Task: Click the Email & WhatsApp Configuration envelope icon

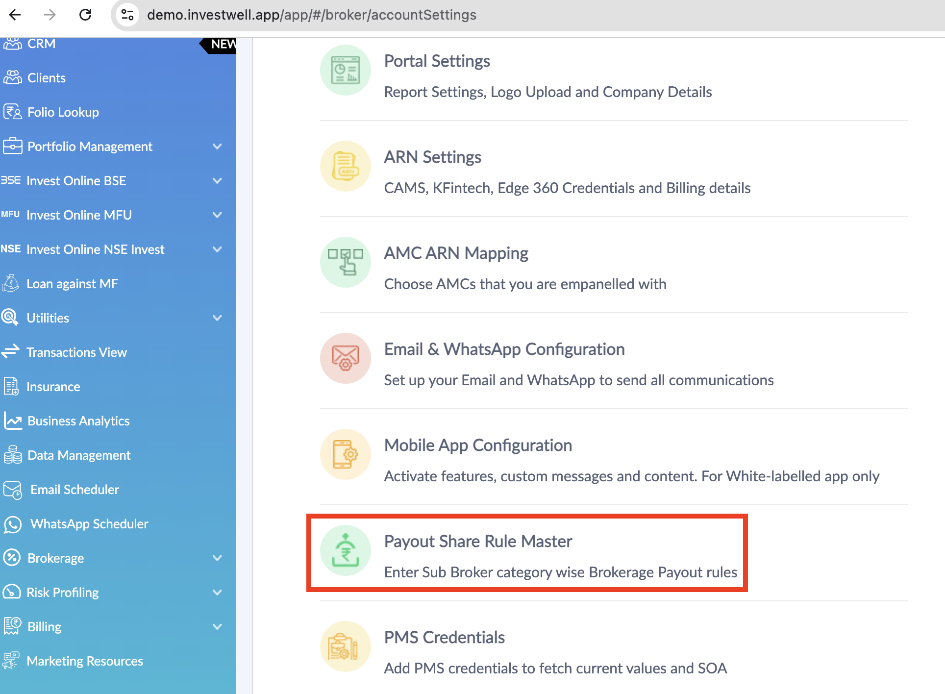Action: click(x=345, y=358)
